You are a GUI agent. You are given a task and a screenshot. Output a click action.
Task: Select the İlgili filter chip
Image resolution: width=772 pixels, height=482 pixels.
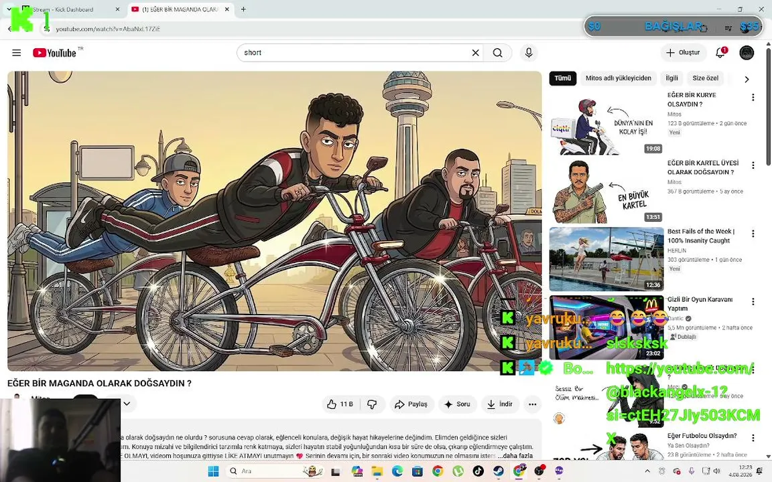point(671,78)
